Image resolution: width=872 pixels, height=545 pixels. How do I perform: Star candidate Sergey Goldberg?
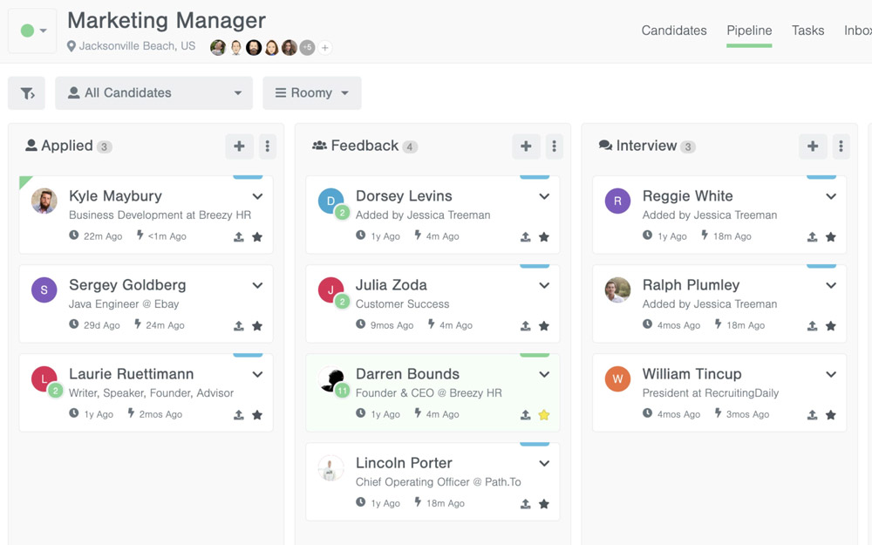257,326
